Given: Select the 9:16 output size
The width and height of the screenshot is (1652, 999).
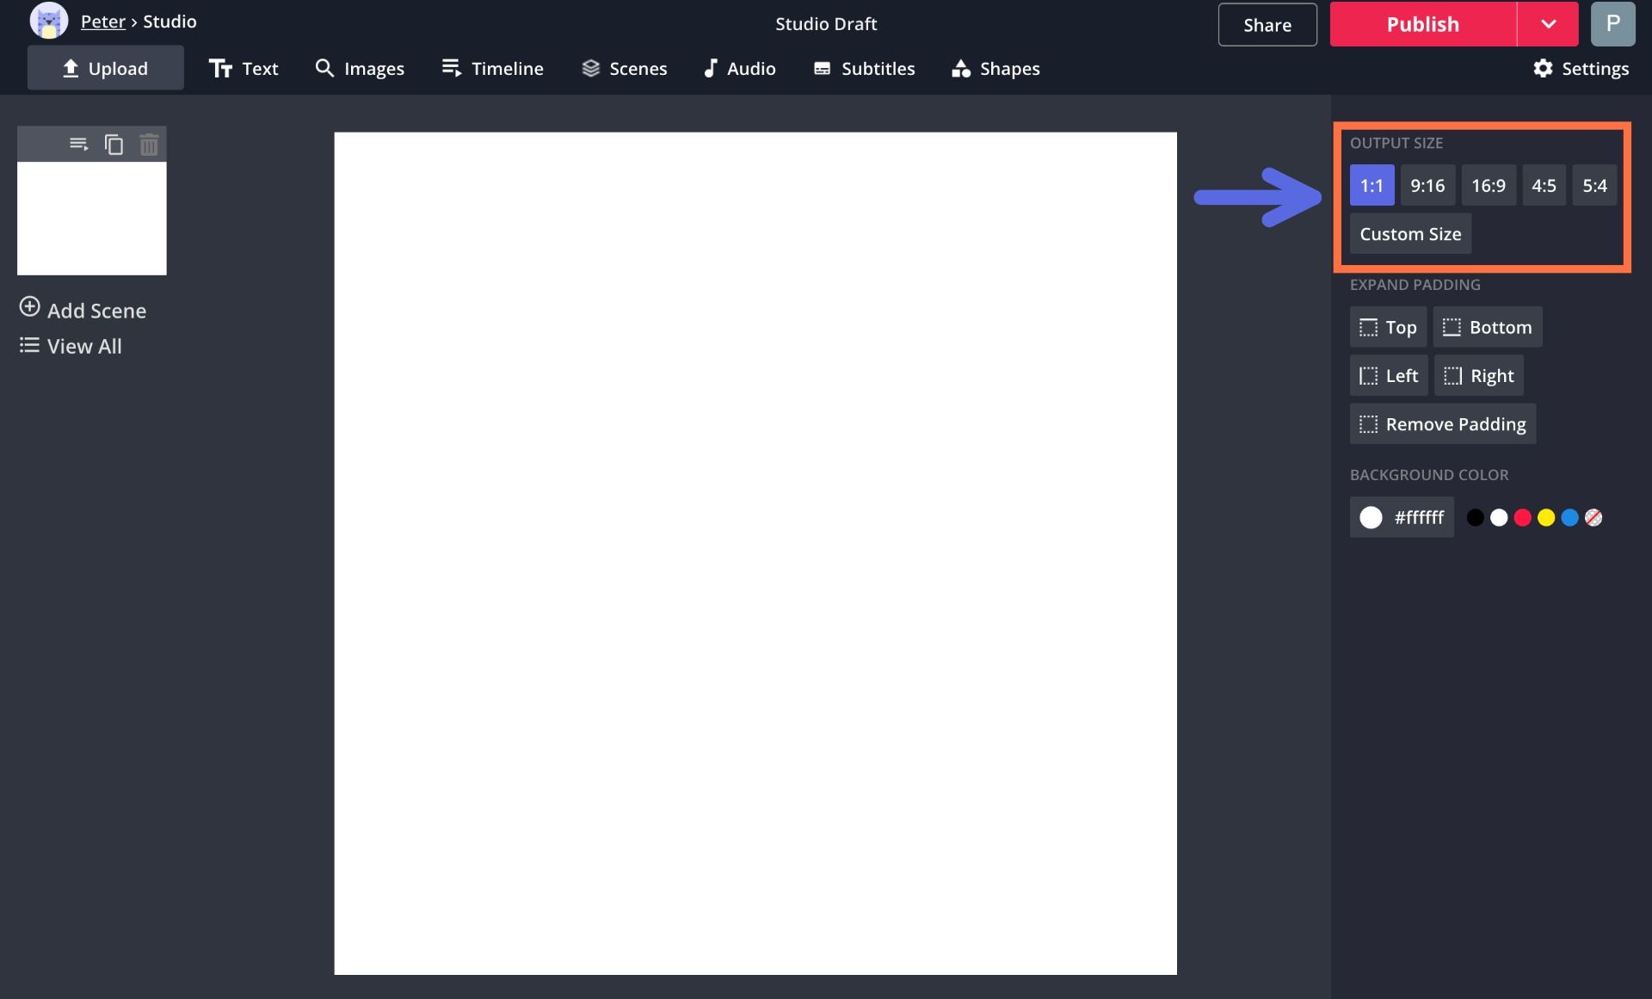Looking at the screenshot, I should [1427, 185].
